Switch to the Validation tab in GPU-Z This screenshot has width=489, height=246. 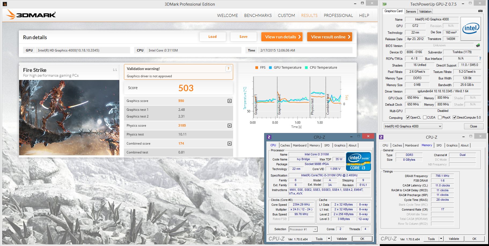click(x=425, y=12)
